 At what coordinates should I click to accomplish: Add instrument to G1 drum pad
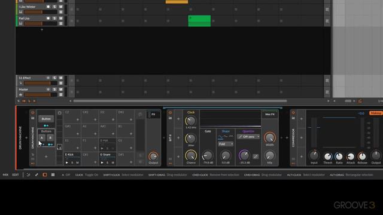tap(131, 148)
